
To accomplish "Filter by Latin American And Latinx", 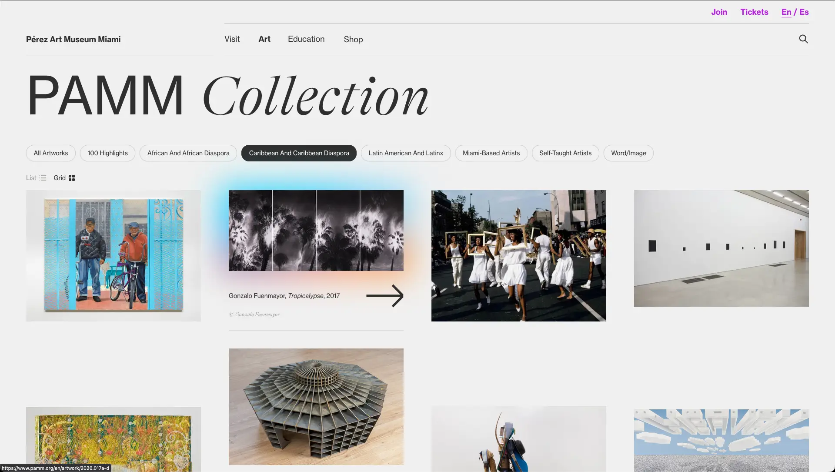I will coord(406,153).
